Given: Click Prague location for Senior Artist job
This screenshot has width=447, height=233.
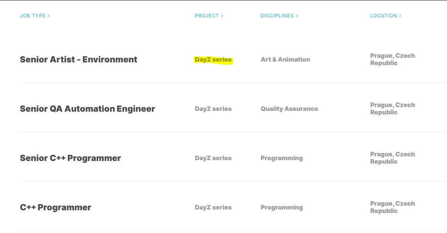Looking at the screenshot, I should 392,59.
